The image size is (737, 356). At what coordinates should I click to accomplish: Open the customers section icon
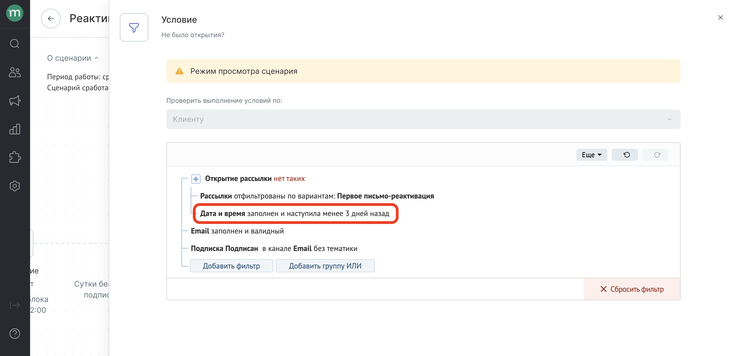(x=14, y=72)
